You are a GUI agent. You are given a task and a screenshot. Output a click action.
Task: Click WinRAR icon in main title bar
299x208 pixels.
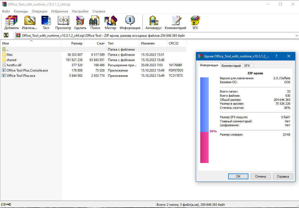click(x=4, y=4)
